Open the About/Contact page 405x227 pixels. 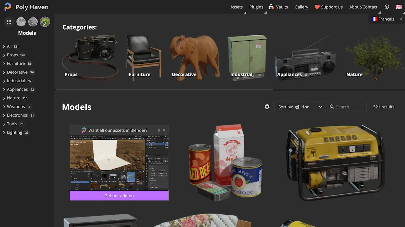pyautogui.click(x=363, y=7)
